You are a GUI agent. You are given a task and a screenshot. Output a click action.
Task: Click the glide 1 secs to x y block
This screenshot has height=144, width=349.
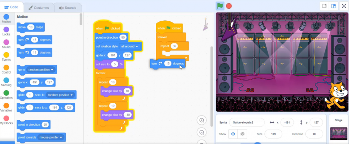coord(46,107)
